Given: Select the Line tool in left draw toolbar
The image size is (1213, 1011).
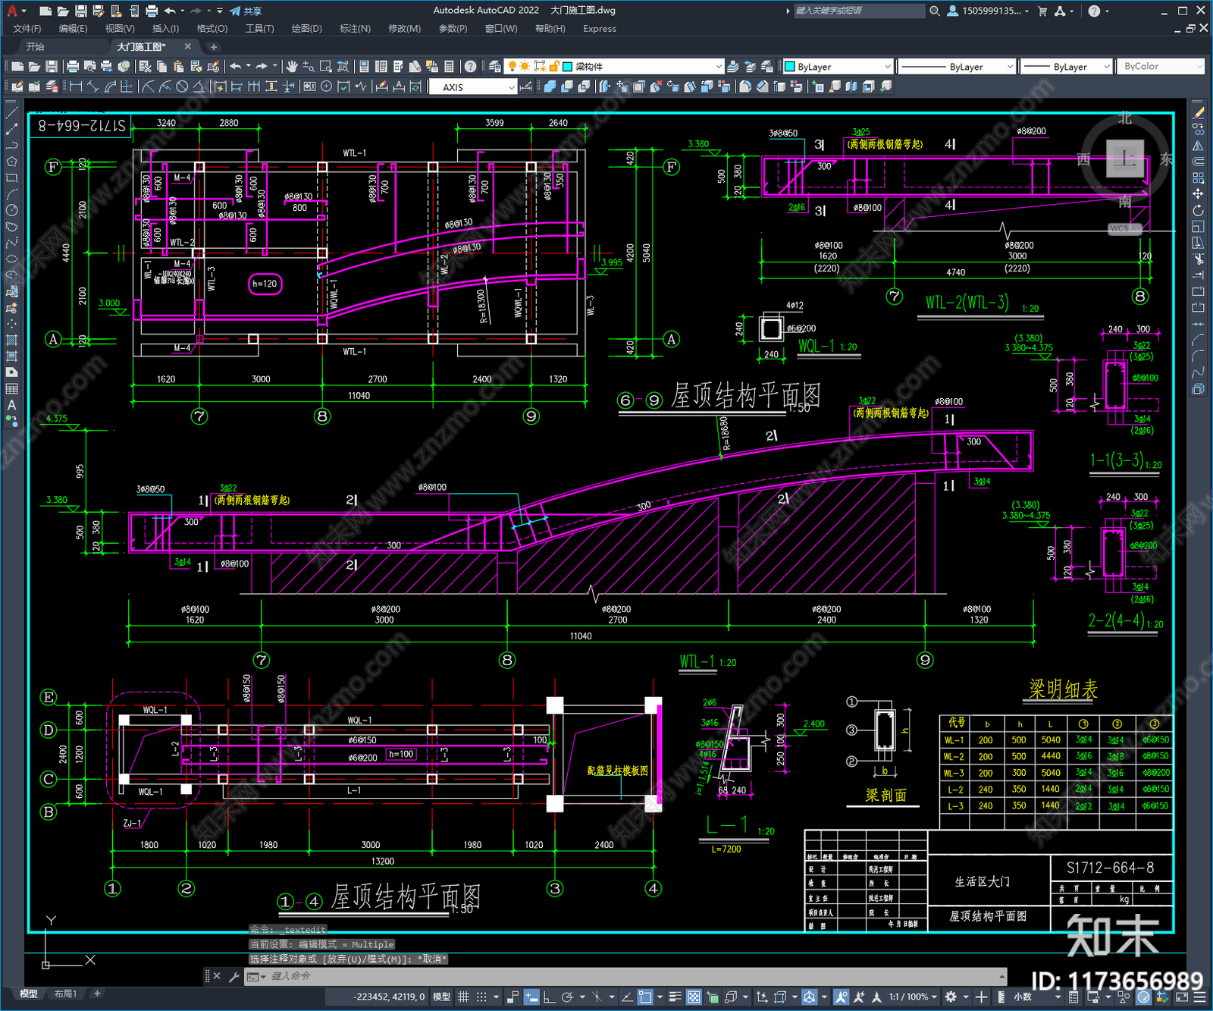Looking at the screenshot, I should pyautogui.click(x=11, y=113).
